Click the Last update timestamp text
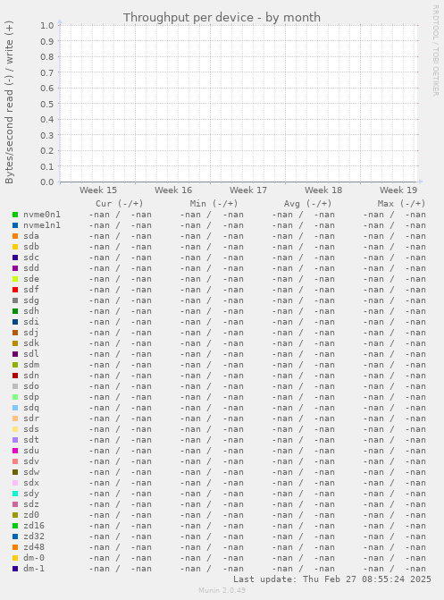Screen dimensions: 444x600 tap(332, 579)
